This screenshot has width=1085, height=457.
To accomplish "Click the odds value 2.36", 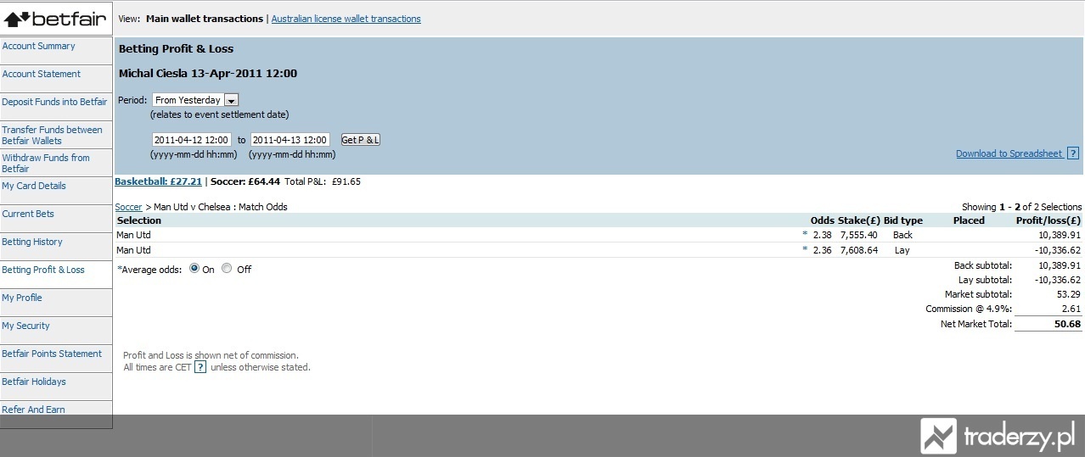I will click(822, 250).
